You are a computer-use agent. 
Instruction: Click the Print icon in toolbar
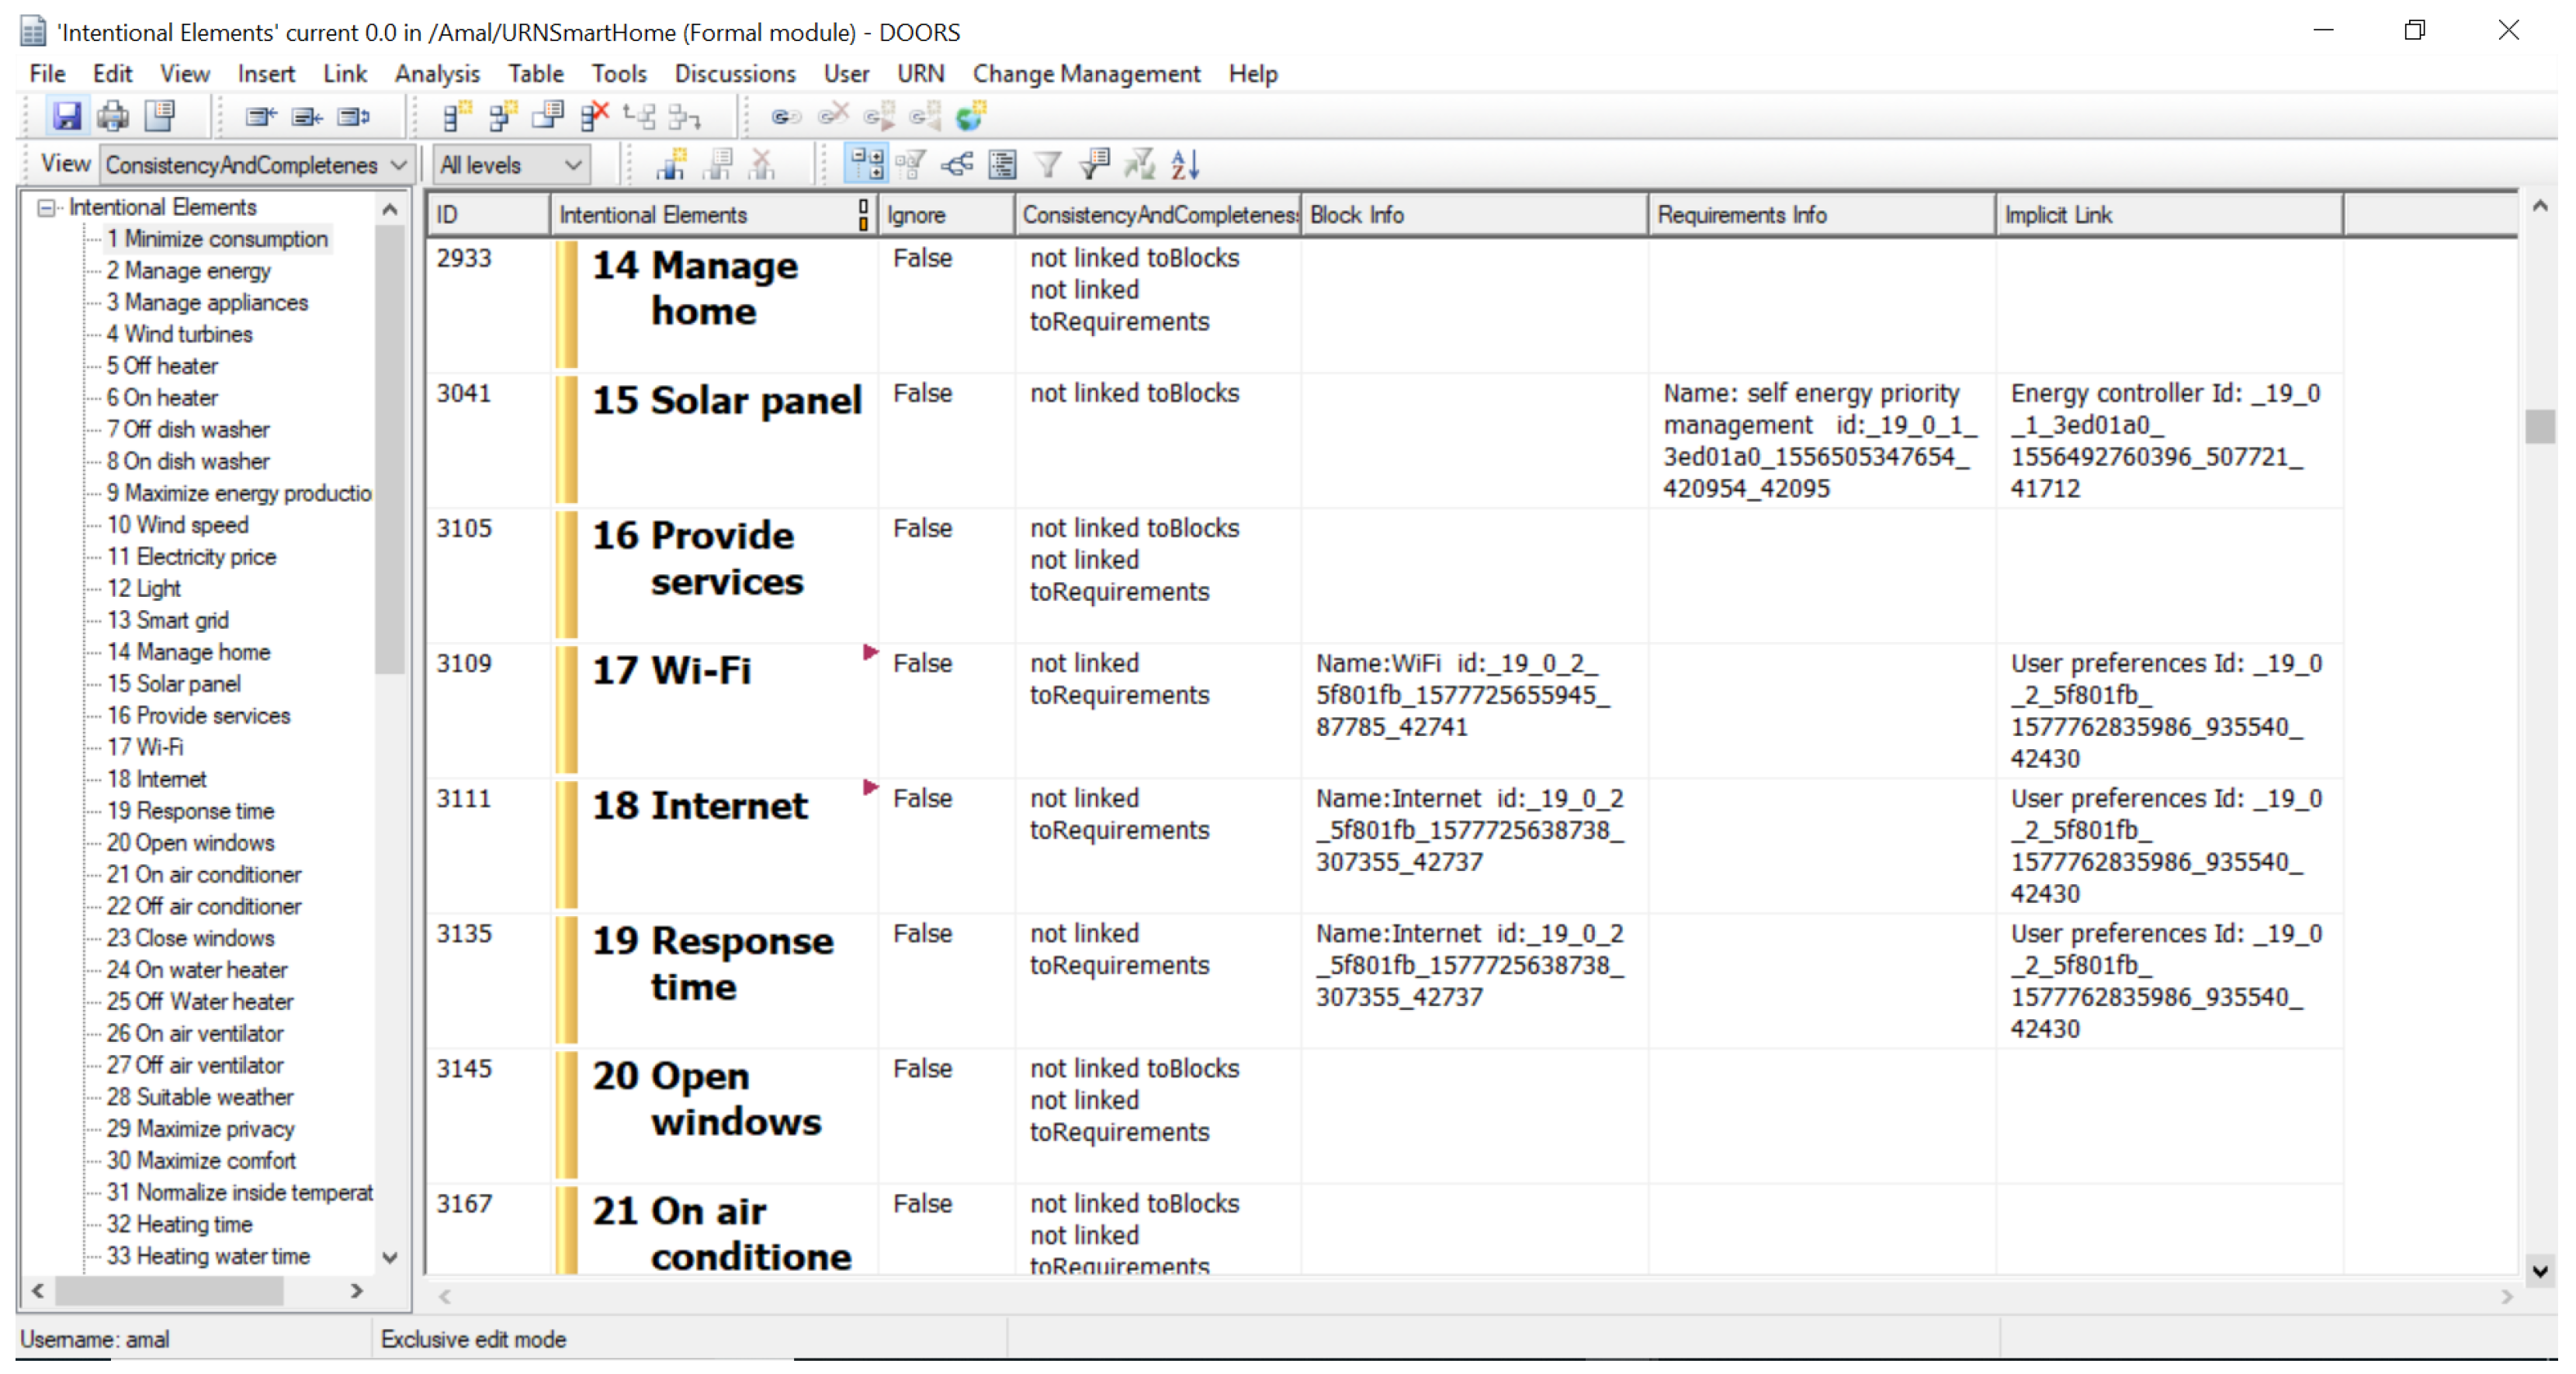(112, 117)
